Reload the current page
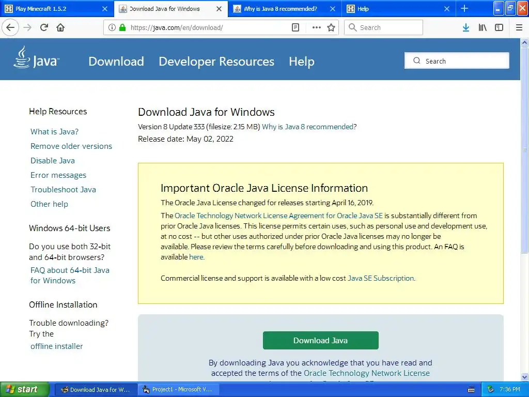Image resolution: width=529 pixels, height=397 pixels. click(x=44, y=27)
